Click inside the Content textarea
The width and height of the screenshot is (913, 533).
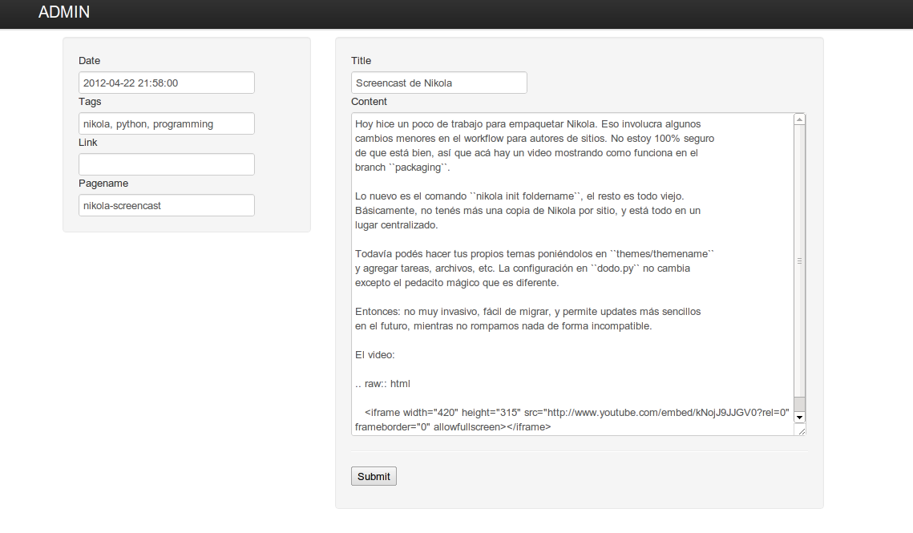point(572,274)
